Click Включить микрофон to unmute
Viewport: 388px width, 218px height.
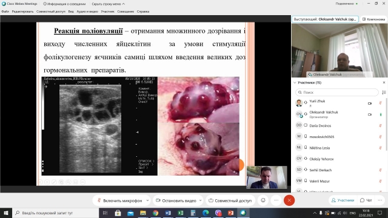click(120, 200)
